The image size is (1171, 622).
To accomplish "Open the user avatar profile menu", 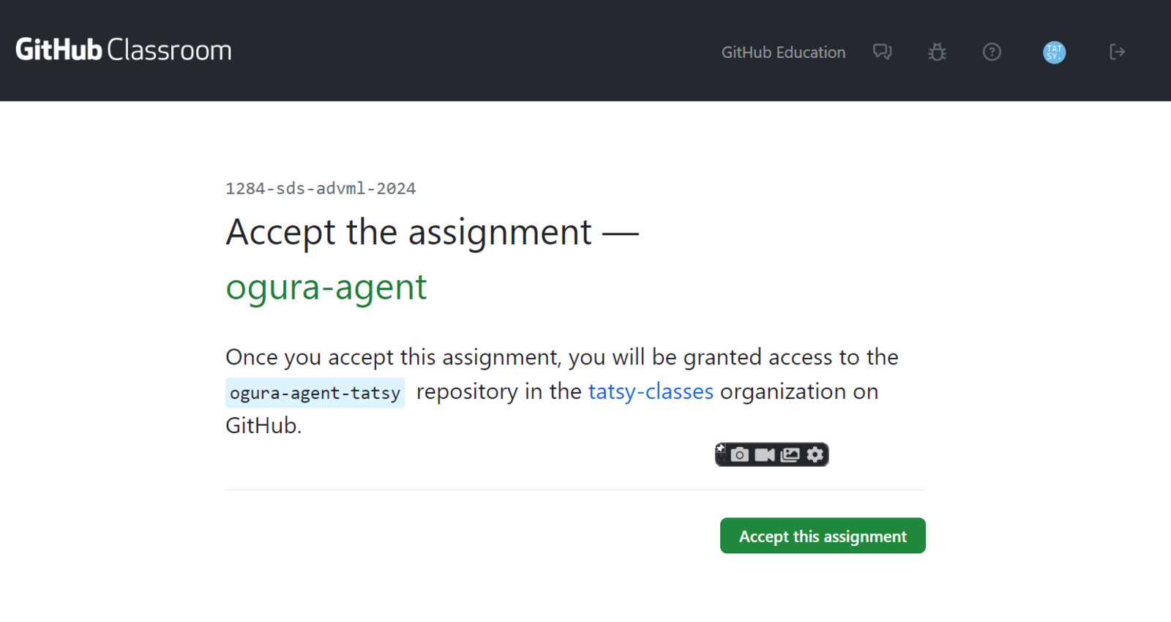I will click(x=1054, y=52).
